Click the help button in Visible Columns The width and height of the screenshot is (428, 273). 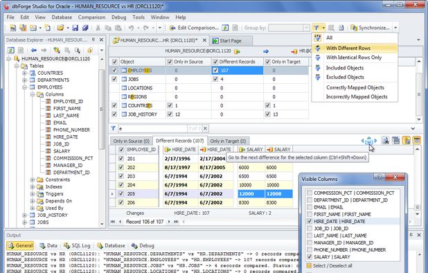point(380,177)
